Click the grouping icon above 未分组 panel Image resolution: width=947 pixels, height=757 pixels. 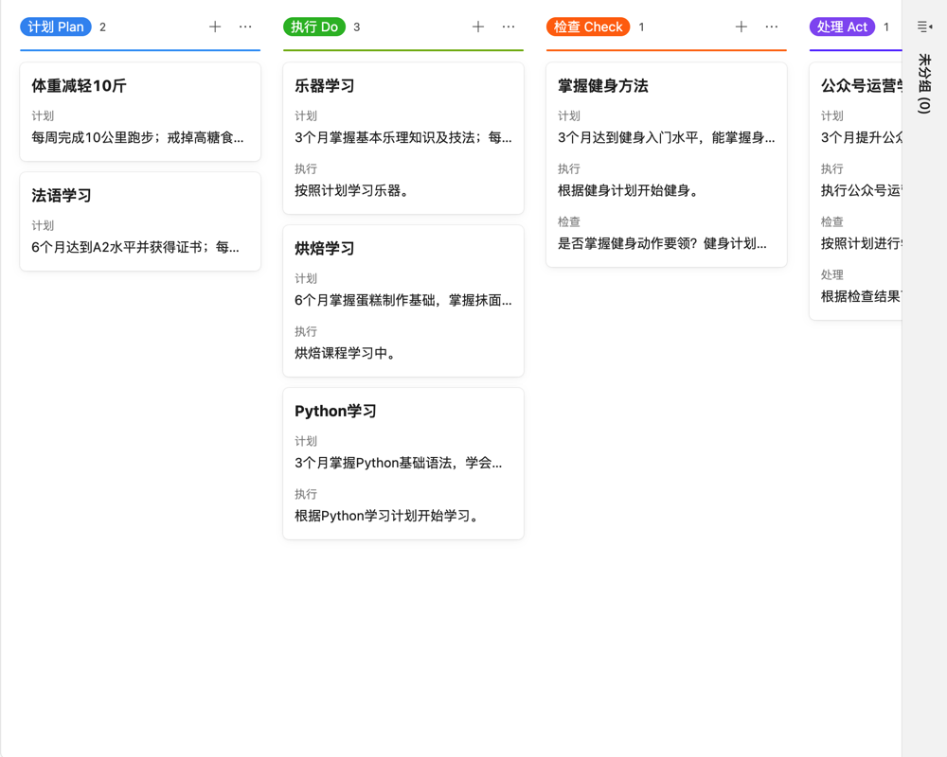point(923,26)
